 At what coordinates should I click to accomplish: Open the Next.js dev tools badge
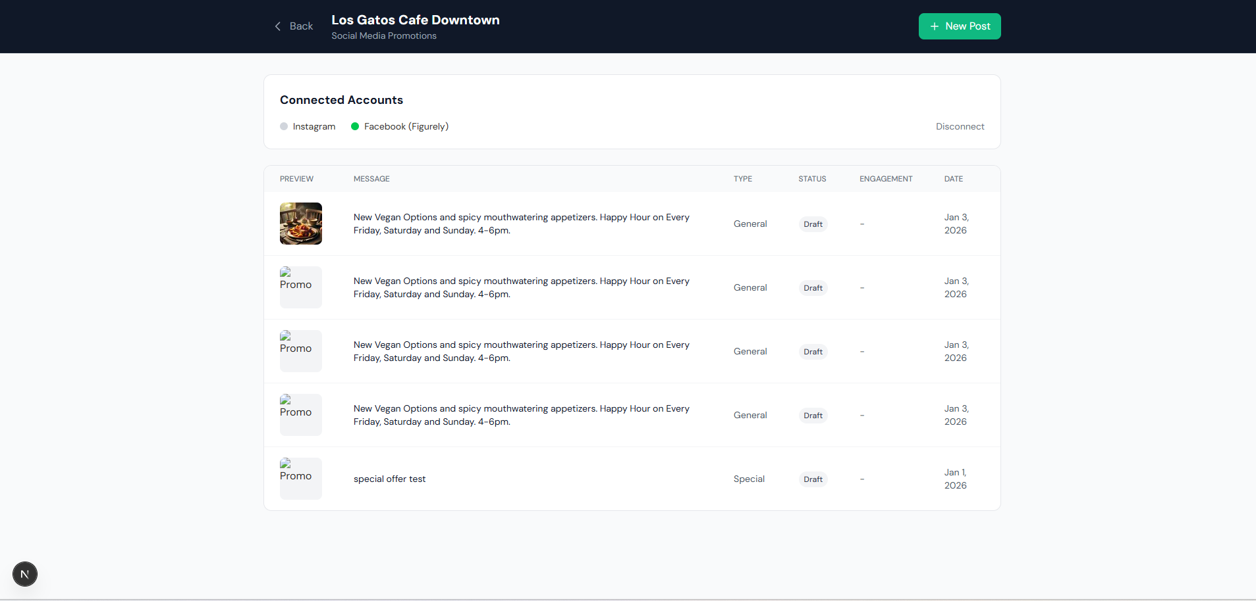pyautogui.click(x=25, y=574)
